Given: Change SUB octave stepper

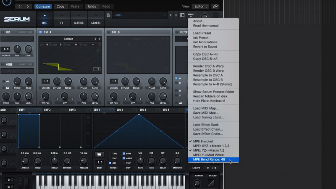Looking at the screenshot, I should 5,49.
